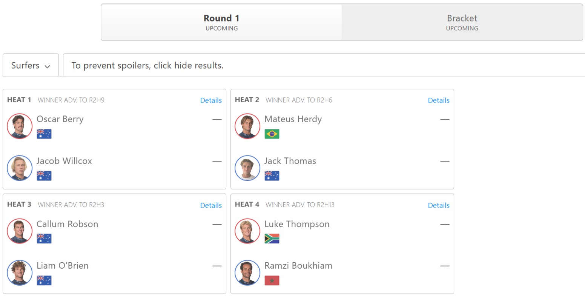This screenshot has width=585, height=297.
Task: Expand the Surfers dropdown
Action: [31, 65]
